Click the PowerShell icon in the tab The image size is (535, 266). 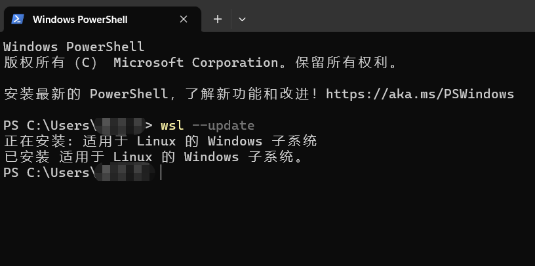point(18,20)
